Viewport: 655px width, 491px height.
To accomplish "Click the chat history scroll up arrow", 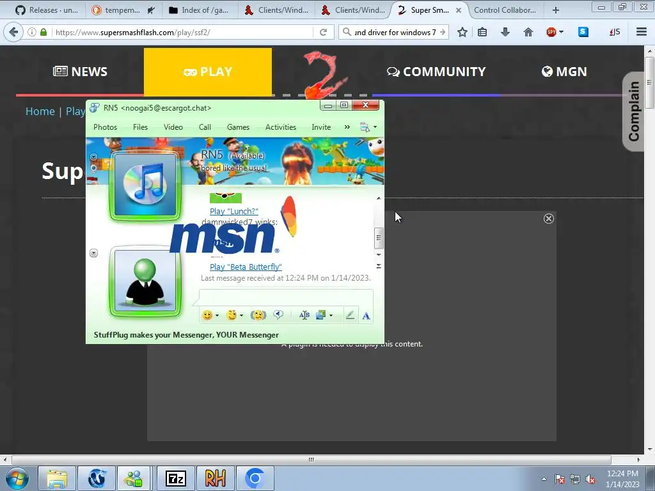I will click(379, 198).
